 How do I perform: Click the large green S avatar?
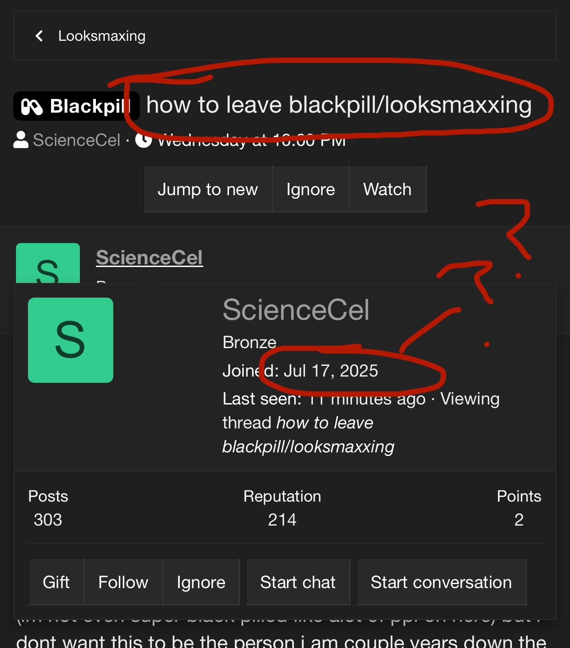[71, 340]
